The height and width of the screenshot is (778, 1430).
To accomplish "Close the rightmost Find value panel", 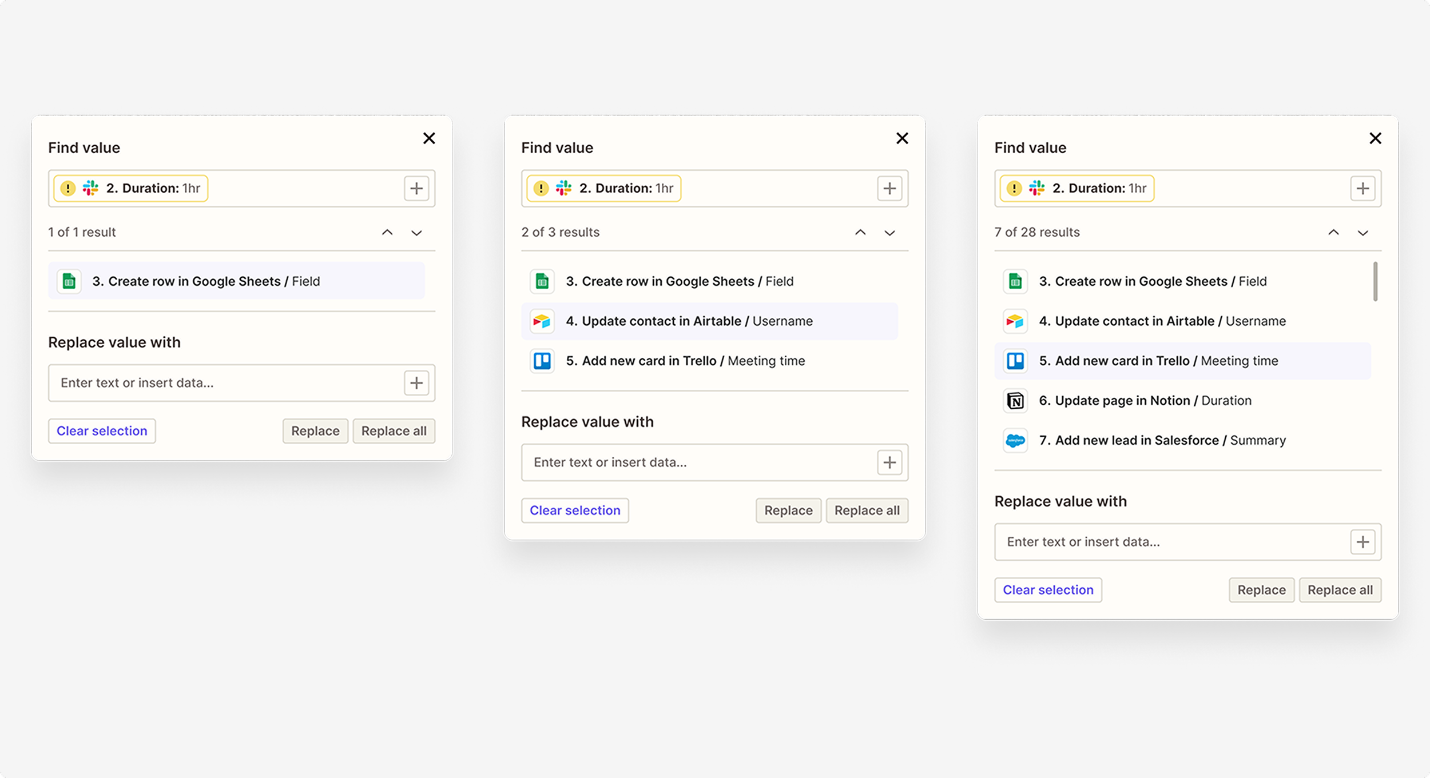I will (1375, 138).
